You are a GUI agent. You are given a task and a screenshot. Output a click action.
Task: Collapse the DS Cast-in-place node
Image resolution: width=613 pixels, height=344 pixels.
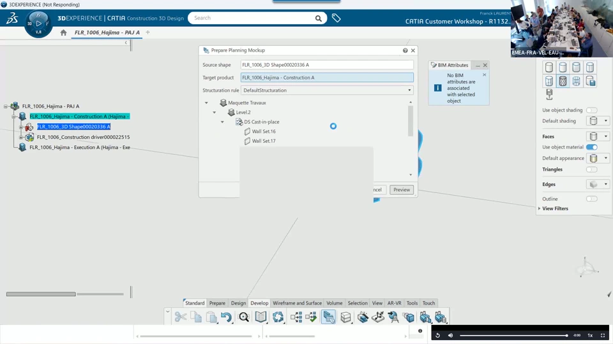[222, 122]
